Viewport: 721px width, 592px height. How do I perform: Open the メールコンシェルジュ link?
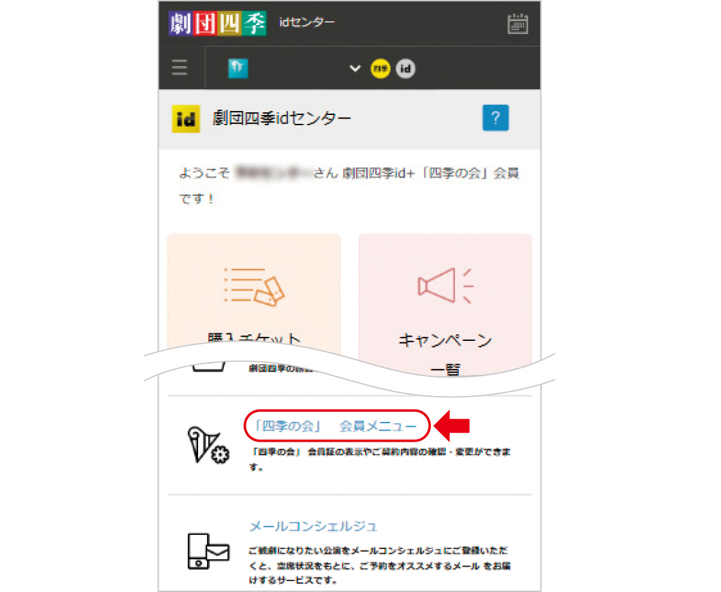click(313, 526)
